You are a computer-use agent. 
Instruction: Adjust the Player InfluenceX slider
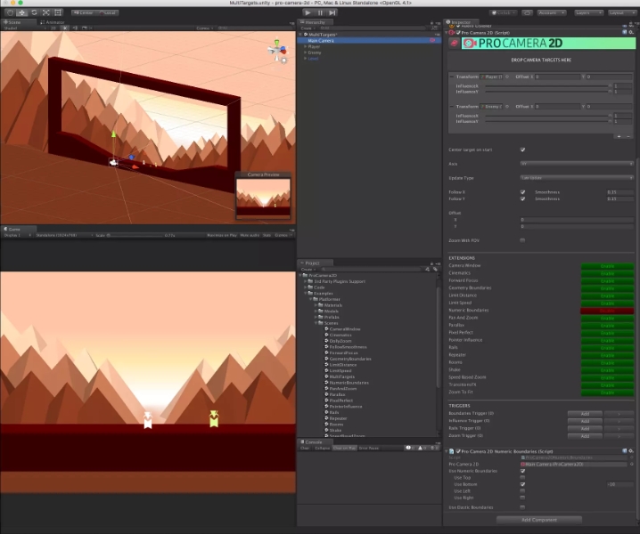click(546, 86)
